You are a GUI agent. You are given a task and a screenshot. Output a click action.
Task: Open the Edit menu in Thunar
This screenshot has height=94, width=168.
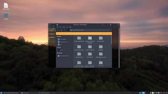coord(60,27)
